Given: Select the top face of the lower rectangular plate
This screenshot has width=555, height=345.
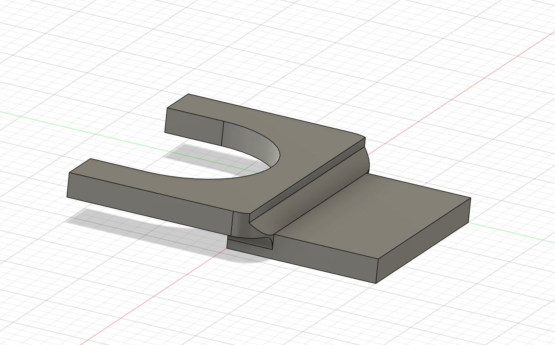Looking at the screenshot, I should (x=377, y=214).
